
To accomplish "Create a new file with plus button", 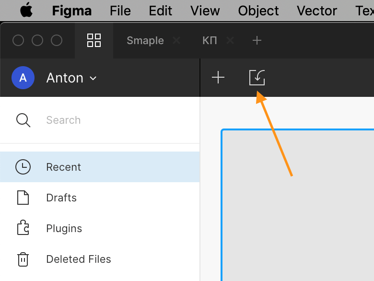I will point(218,78).
